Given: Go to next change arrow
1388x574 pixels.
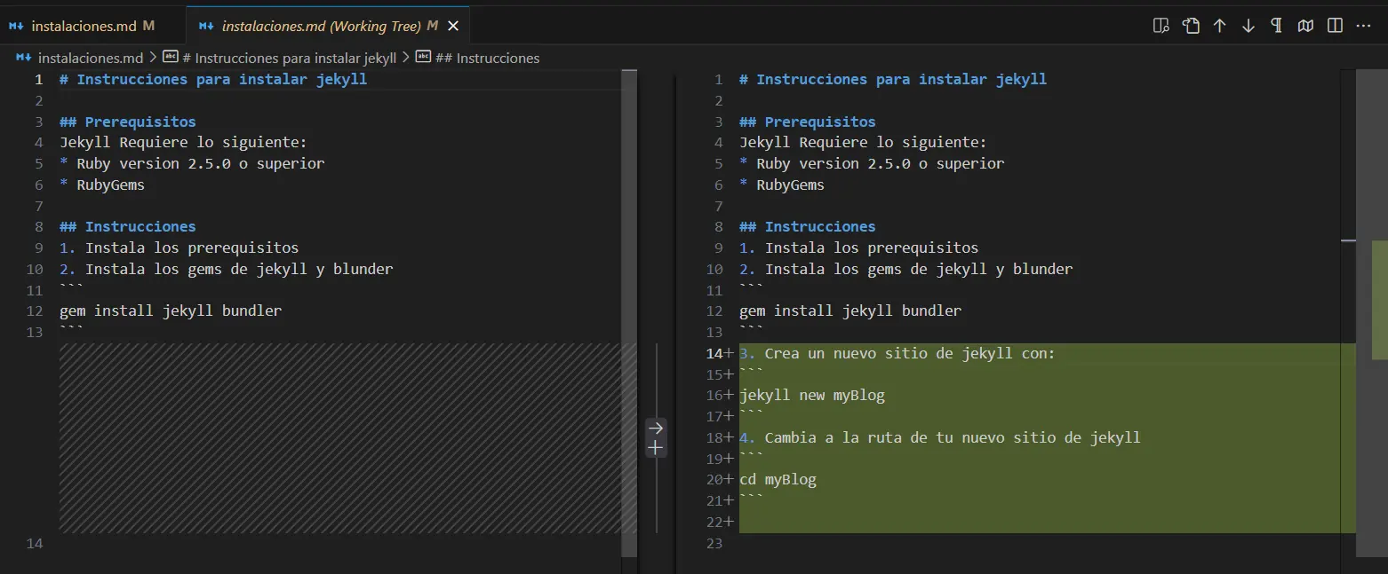Looking at the screenshot, I should click(x=1248, y=26).
